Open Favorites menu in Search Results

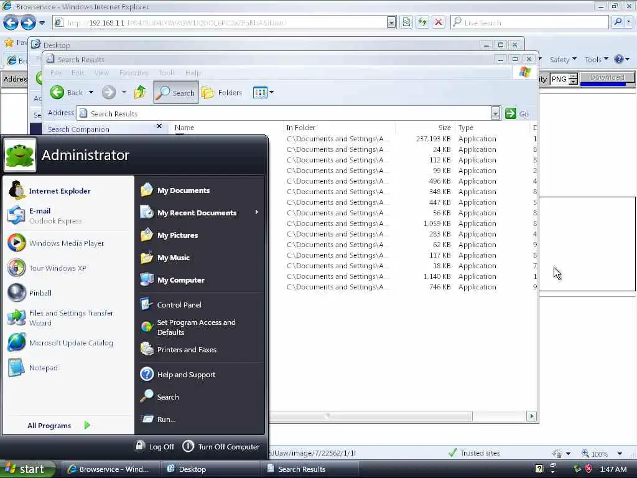coord(134,73)
